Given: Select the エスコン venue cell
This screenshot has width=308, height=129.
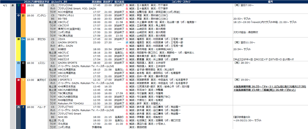Looking at the screenshot, I should pos(42,62).
